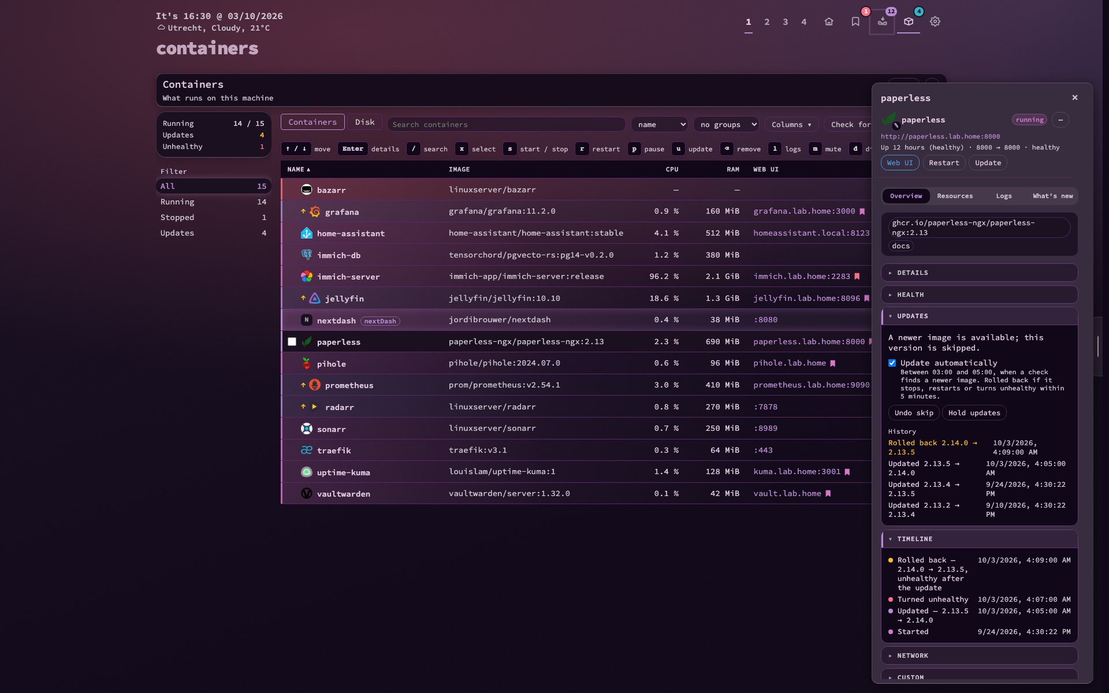Viewport: 1109px width, 693px height.
Task: Expand the DETAILS section
Action: point(979,273)
